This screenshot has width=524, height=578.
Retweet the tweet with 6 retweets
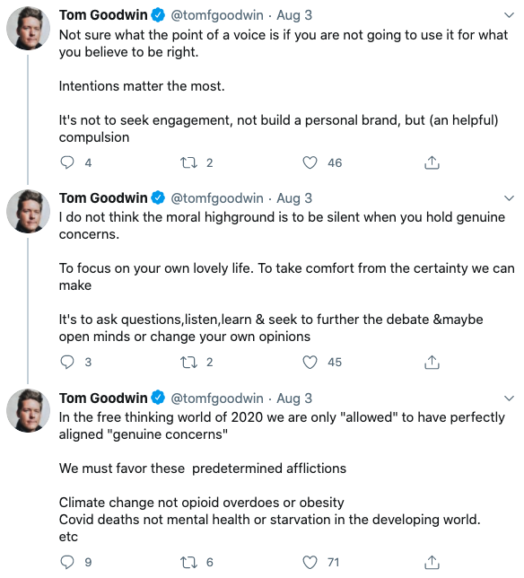coord(188,562)
